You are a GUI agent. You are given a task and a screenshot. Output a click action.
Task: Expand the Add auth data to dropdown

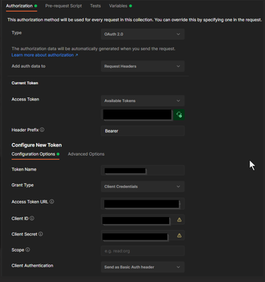coord(142,66)
